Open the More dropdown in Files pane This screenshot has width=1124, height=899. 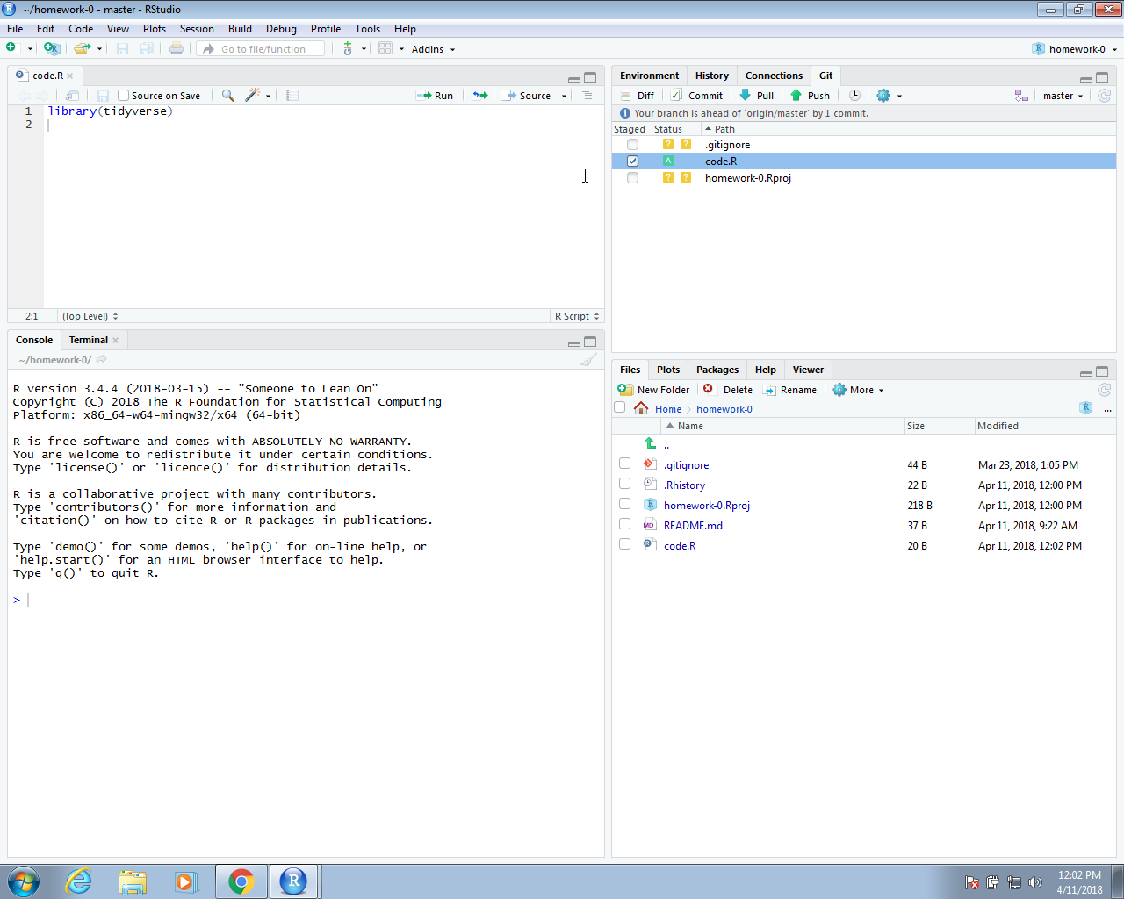tap(858, 390)
